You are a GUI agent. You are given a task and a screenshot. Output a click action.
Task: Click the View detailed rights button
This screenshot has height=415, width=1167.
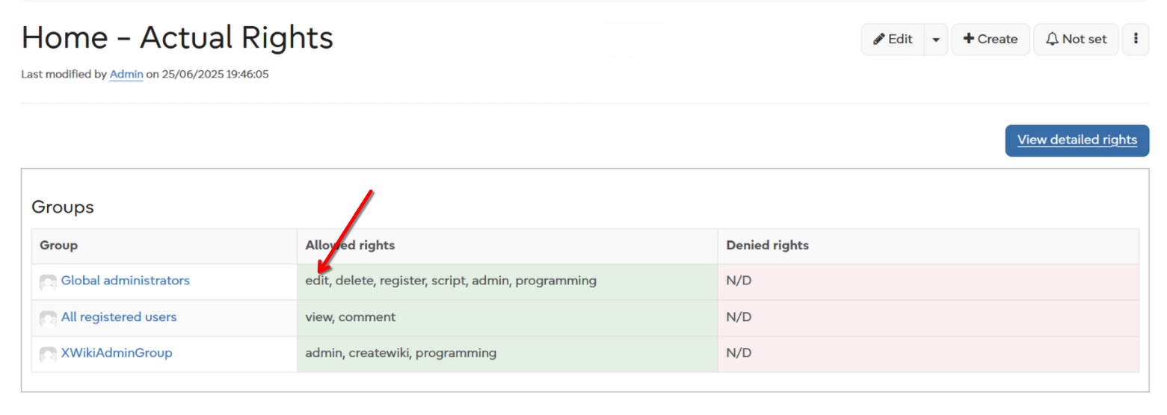(1077, 140)
